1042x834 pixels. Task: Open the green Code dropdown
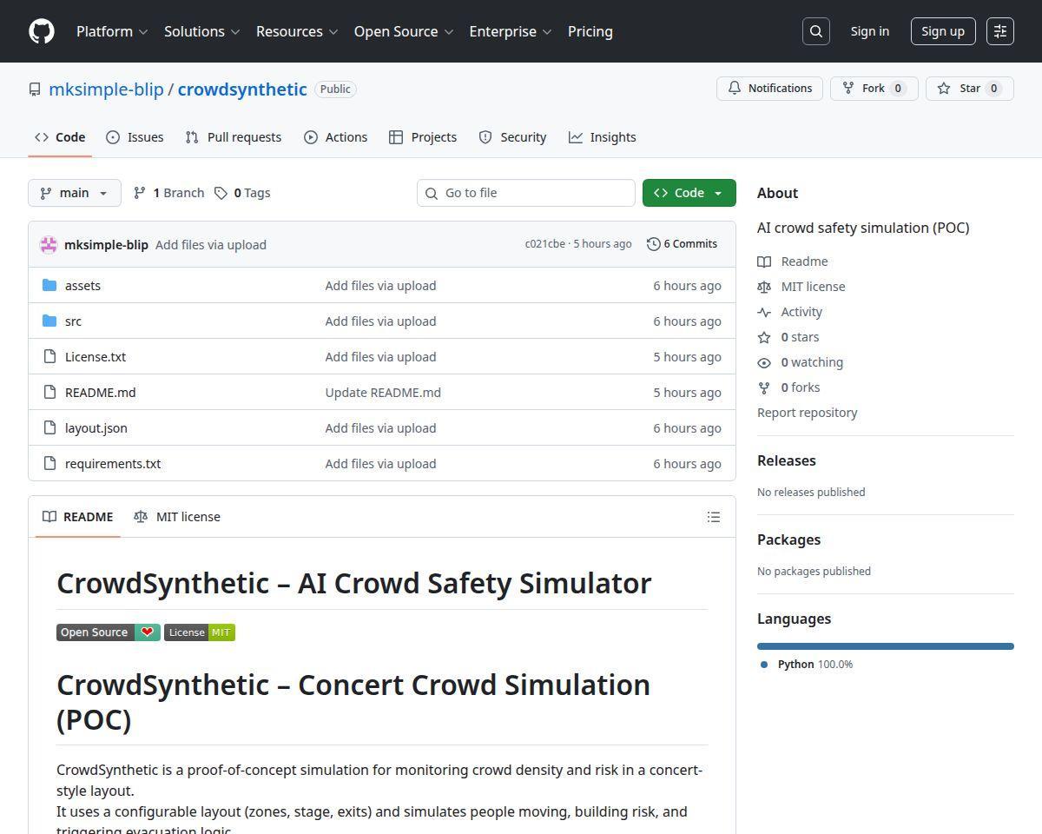[x=689, y=193]
